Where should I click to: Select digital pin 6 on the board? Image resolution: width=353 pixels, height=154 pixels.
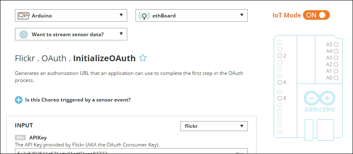[280, 82]
